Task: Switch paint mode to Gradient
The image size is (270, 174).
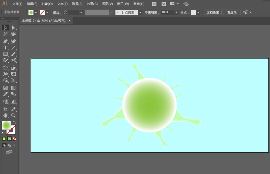Action: [9, 139]
